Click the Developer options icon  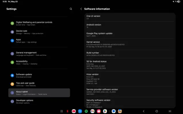click(12, 101)
